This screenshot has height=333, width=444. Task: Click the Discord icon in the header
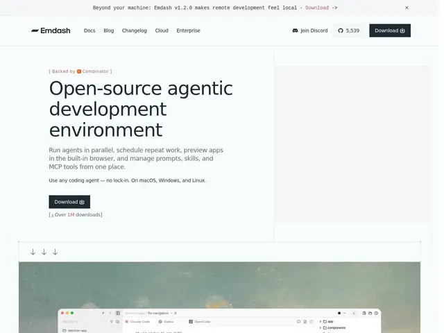tap(295, 31)
